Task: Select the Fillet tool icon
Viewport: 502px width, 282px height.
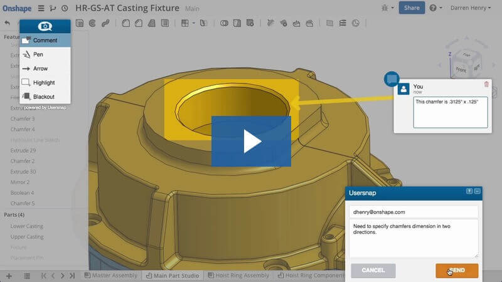Action: click(x=126, y=23)
